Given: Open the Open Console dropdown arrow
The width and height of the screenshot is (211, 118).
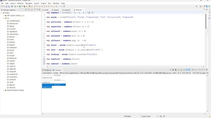Looking at the screenshot, I should [202, 70].
